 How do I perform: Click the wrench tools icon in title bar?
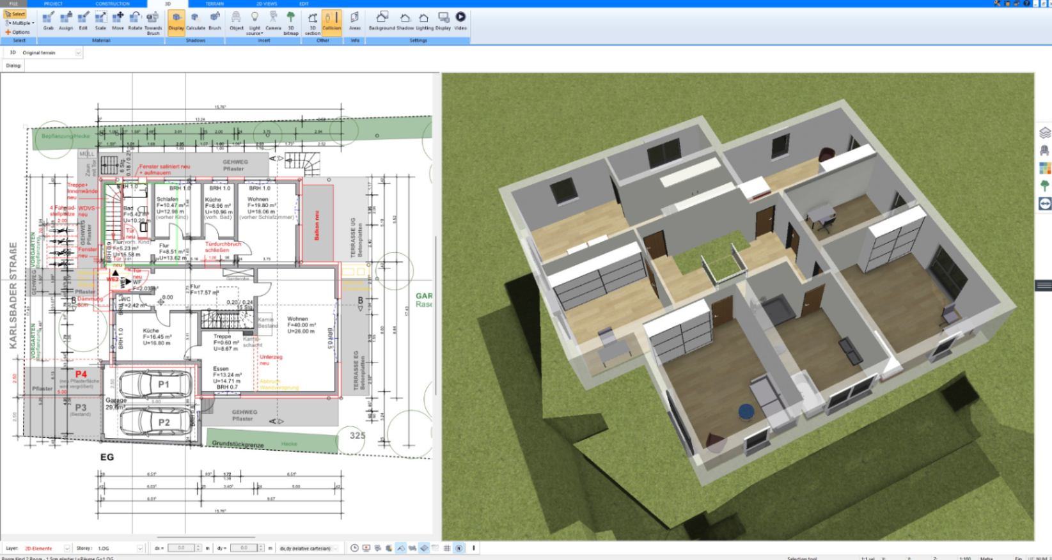click(998, 4)
